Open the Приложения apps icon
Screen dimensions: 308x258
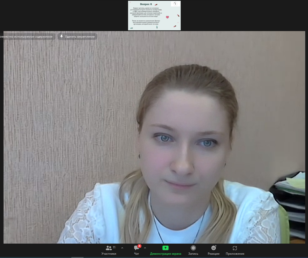235,248
